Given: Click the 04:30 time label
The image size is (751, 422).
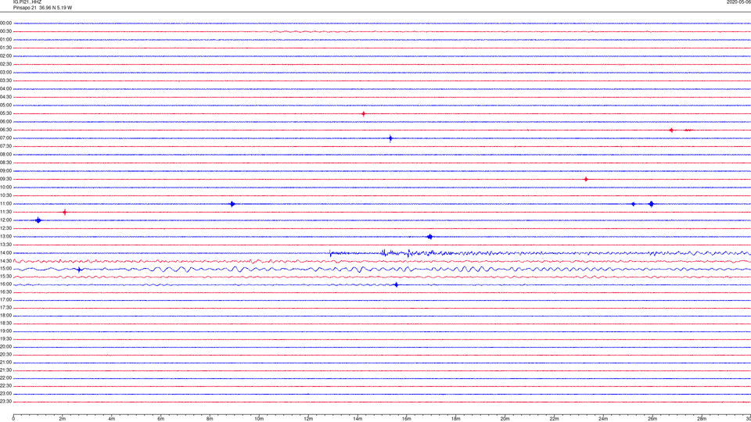Looking at the screenshot, I should point(5,97).
